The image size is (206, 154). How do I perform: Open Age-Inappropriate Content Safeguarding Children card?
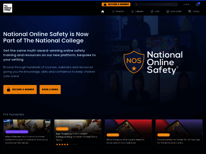click(78, 133)
